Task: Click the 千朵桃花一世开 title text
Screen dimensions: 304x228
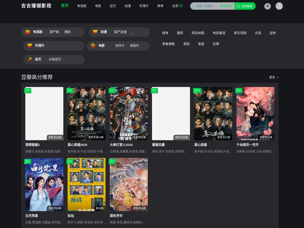Action: tap(247, 145)
